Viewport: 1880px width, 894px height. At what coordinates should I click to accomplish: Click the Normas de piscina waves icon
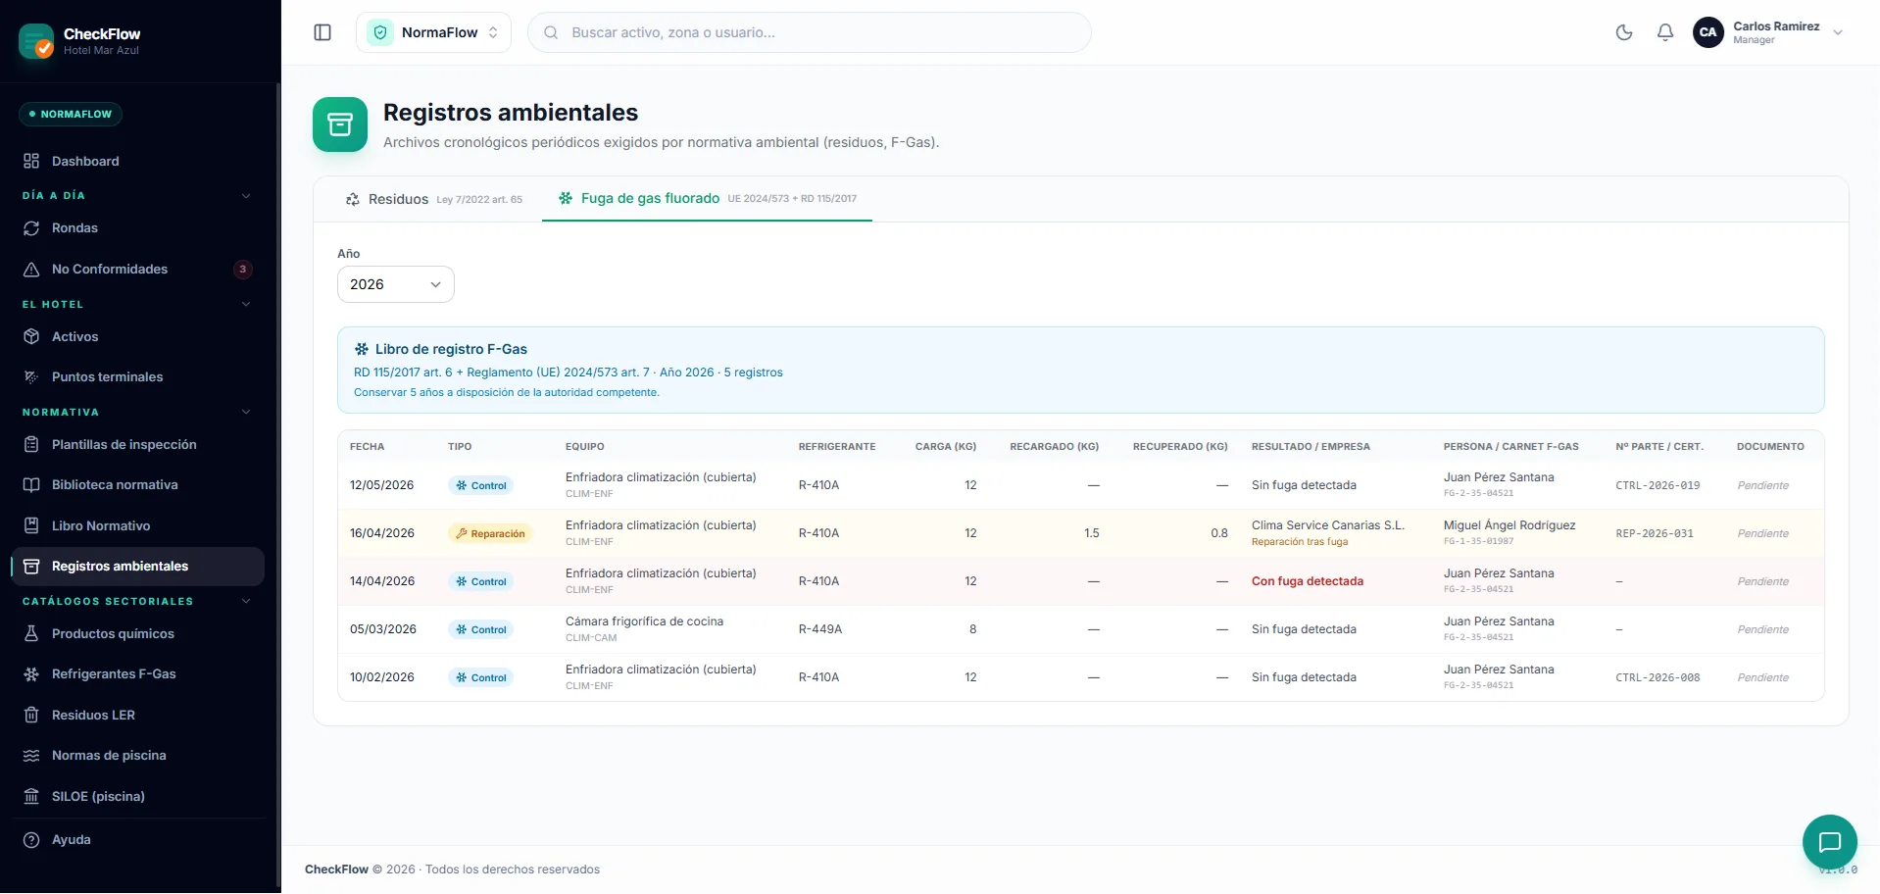31,755
